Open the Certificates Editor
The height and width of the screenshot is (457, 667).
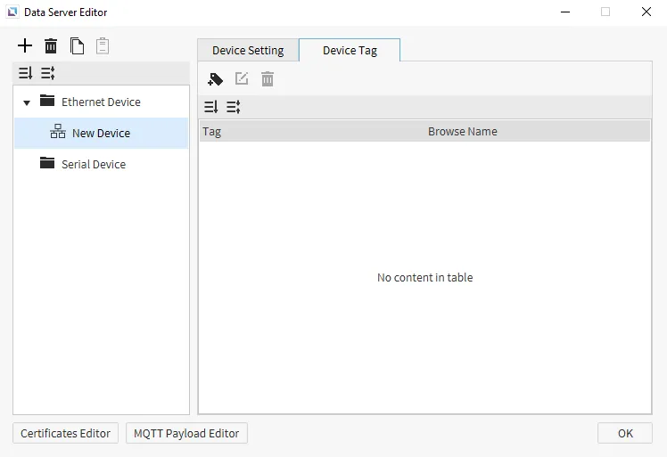[x=65, y=433]
